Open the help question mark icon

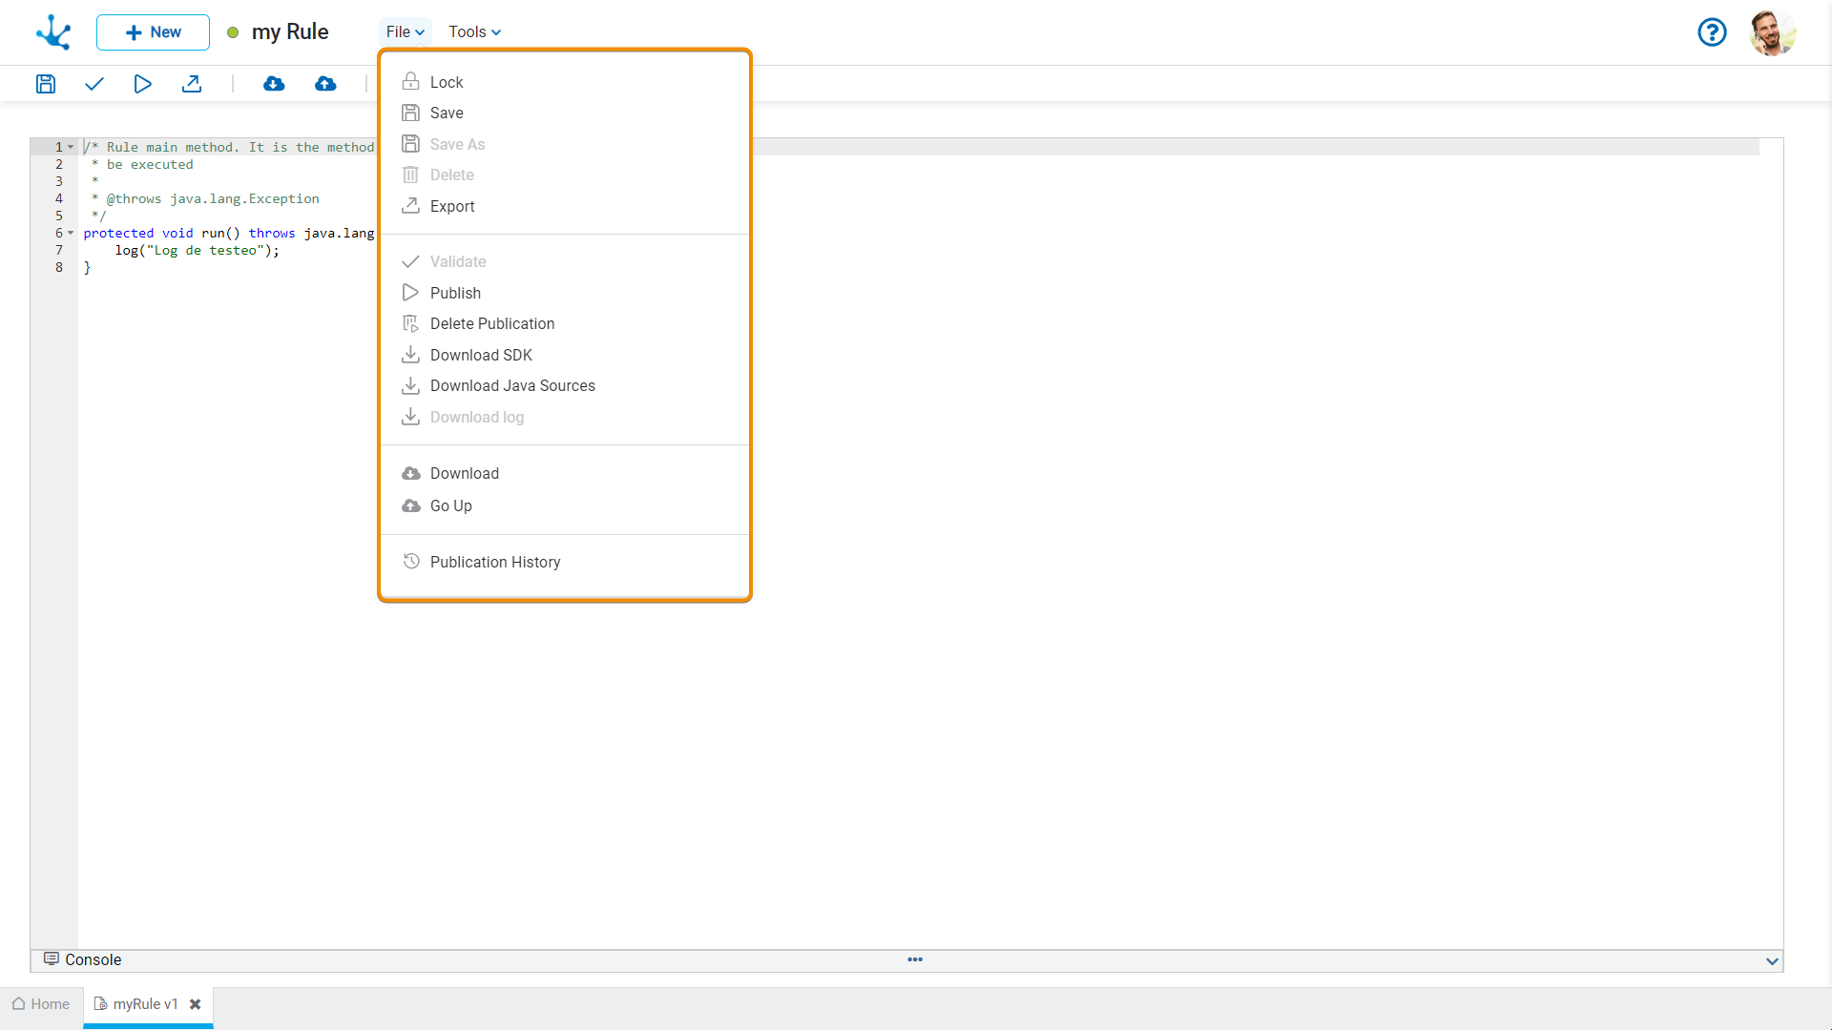[1712, 32]
